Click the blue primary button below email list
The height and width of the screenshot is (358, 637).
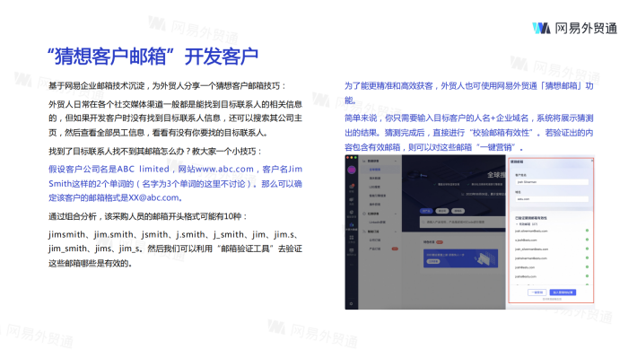[563, 293]
